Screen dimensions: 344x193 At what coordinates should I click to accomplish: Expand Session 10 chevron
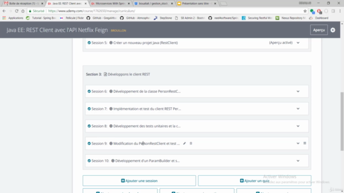[x=298, y=161]
